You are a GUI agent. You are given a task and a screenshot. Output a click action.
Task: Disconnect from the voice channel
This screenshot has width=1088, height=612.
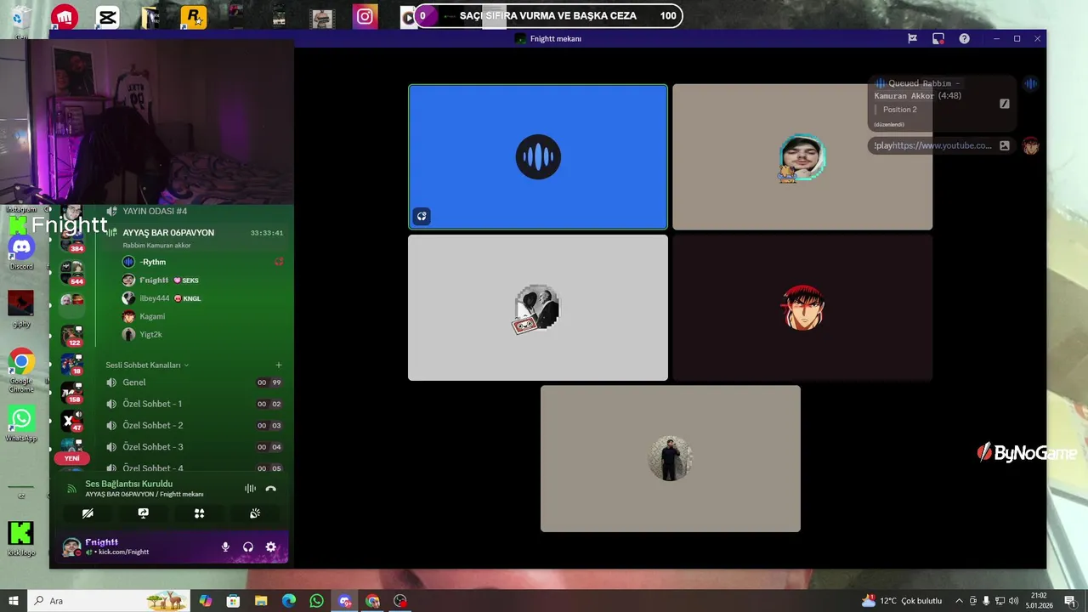tap(270, 489)
